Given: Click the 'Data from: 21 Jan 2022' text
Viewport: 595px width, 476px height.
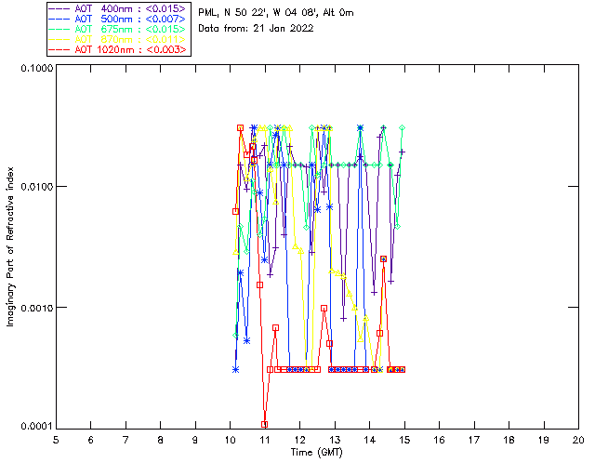Looking at the screenshot, I should click(x=256, y=28).
